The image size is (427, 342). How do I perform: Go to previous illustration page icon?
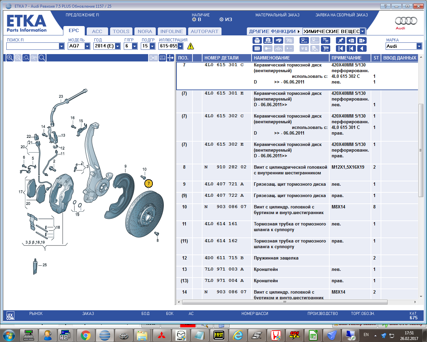click(x=351, y=40)
